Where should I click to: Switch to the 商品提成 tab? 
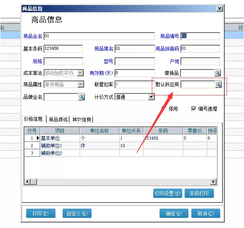click(x=58, y=120)
